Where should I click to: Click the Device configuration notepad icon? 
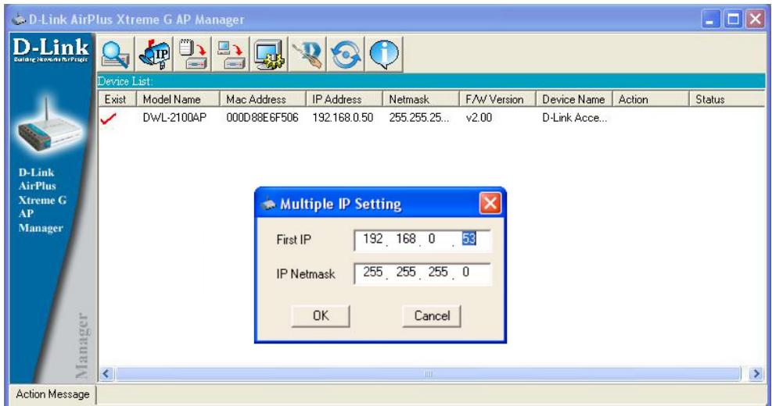pos(192,54)
